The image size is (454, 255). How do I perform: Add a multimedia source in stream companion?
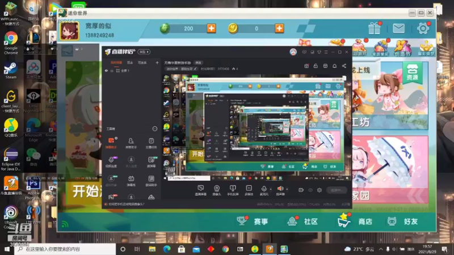(x=249, y=190)
